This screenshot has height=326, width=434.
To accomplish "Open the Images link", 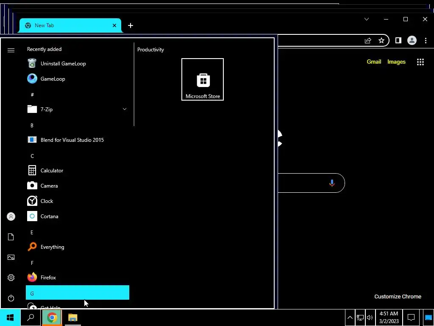I will point(396,62).
